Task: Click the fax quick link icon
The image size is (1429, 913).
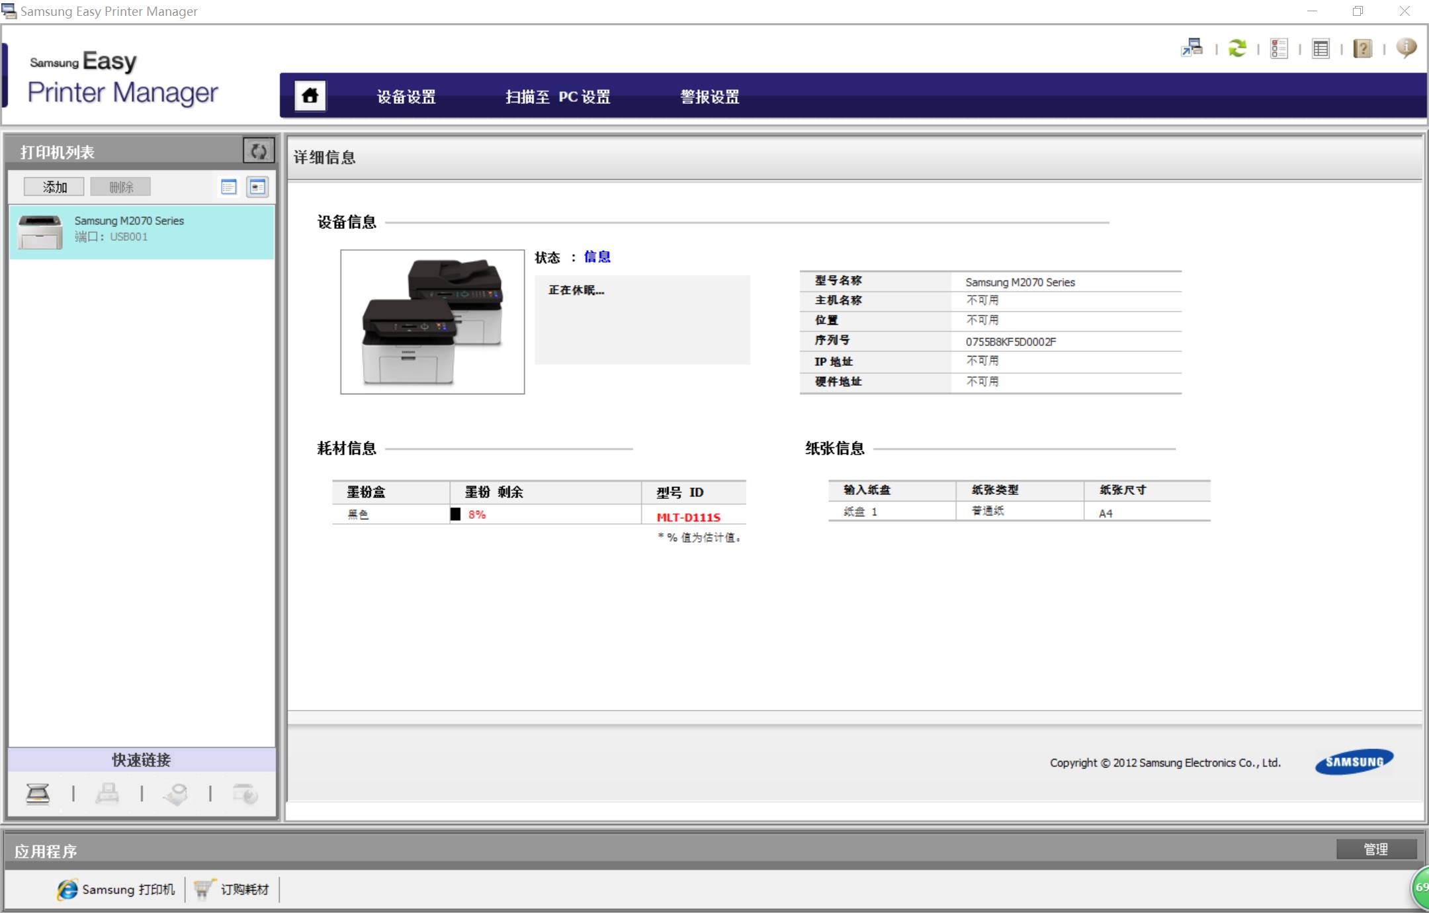Action: click(107, 793)
